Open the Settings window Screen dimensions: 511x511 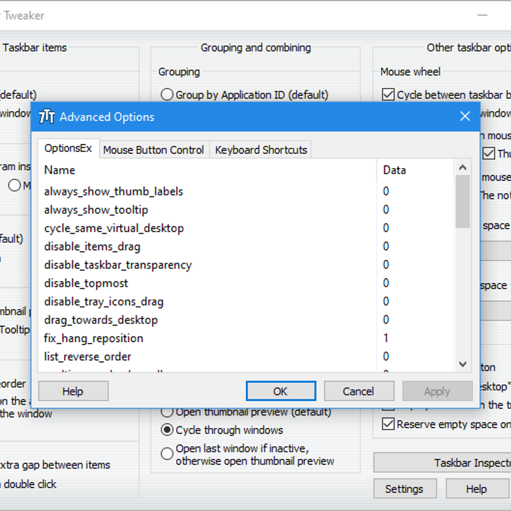[405, 488]
